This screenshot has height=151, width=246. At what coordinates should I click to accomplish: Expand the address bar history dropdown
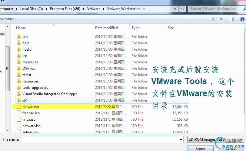coord(175,9)
